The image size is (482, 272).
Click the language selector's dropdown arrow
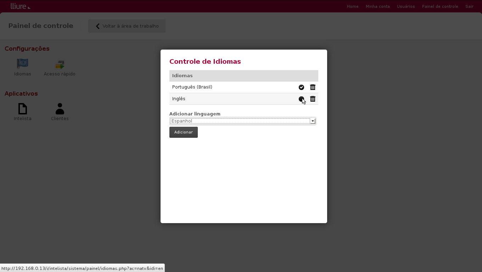(x=313, y=121)
